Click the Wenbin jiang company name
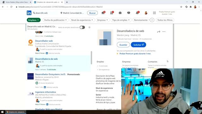 pos(123,35)
